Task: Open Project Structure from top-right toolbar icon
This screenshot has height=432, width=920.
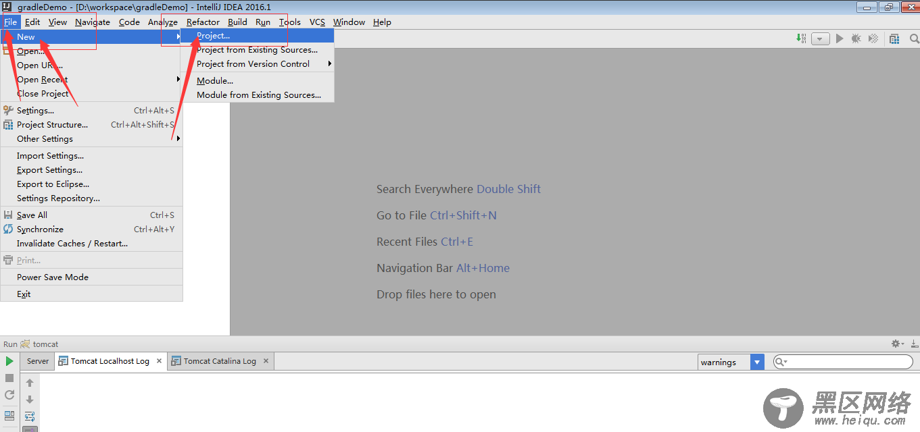Action: point(894,38)
